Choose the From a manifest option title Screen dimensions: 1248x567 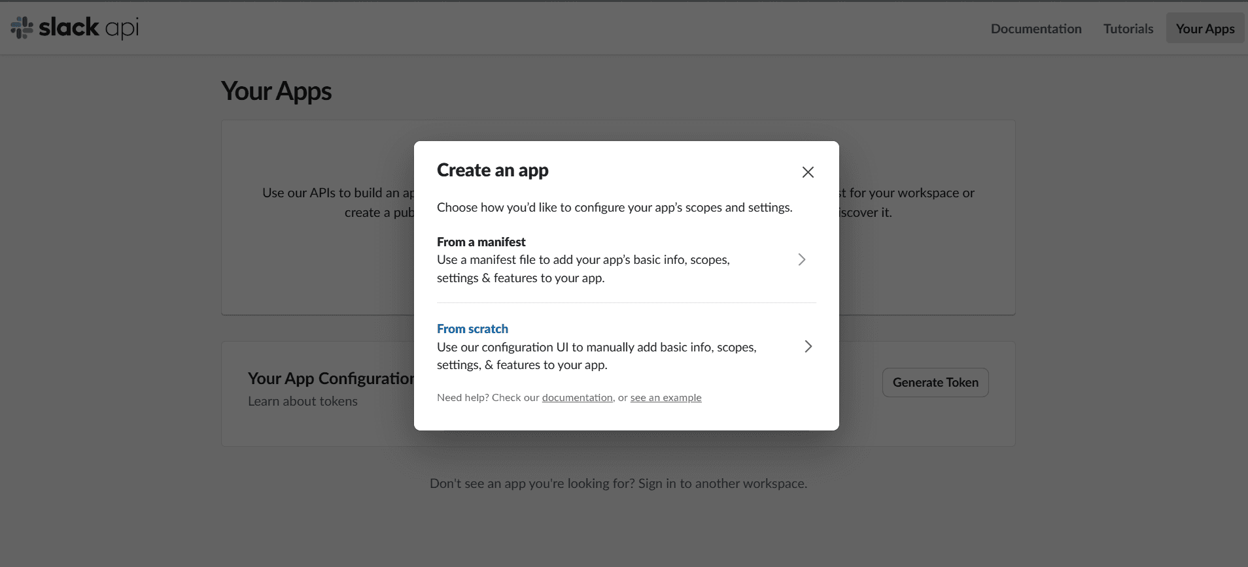[481, 242]
